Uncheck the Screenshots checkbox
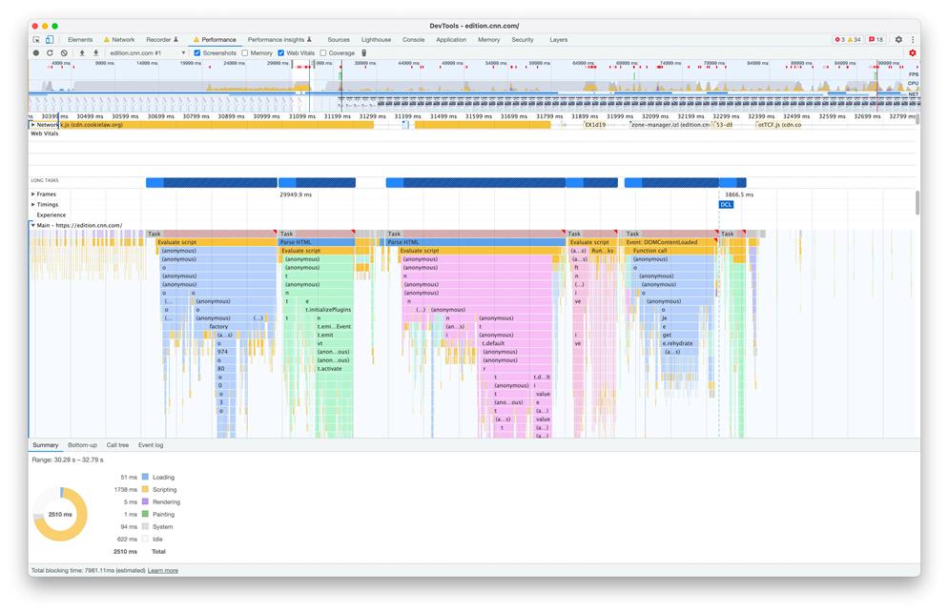Screen dimensions: 948x613 [x=197, y=53]
